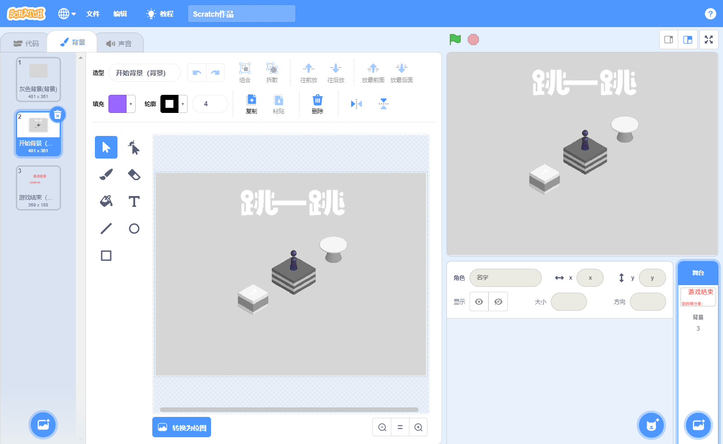Screen dimensions: 723x444
Task: Select the Eraser tool
Action: point(134,174)
